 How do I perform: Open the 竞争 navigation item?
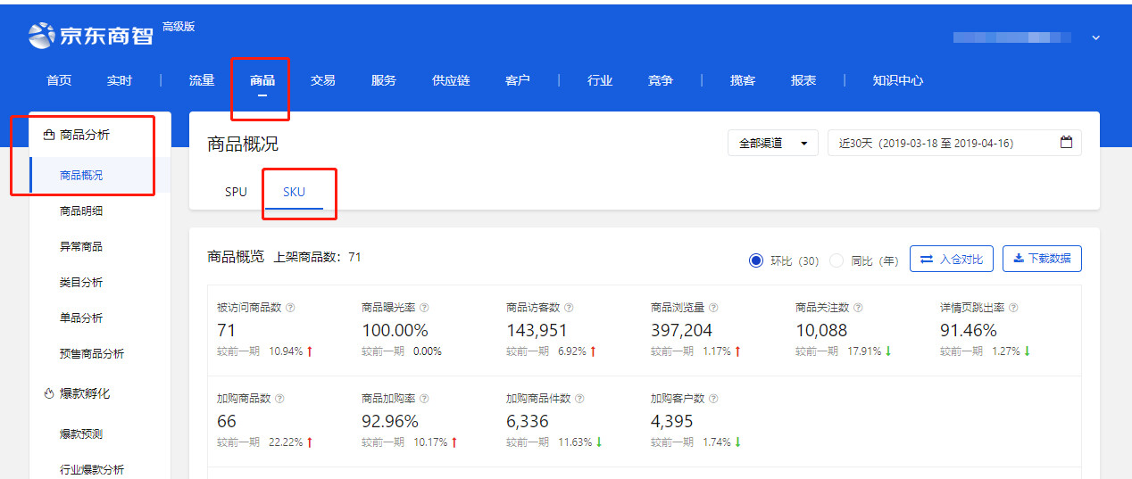[661, 80]
